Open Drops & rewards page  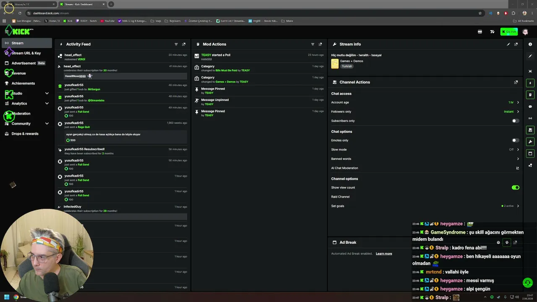[x=27, y=133]
